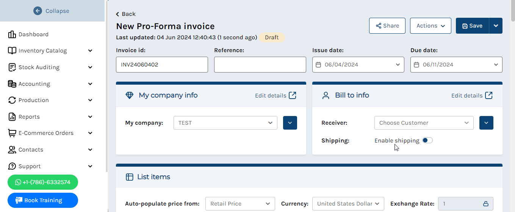Click the calendar icon in Issue date field
This screenshot has width=515, height=212.
[318, 65]
